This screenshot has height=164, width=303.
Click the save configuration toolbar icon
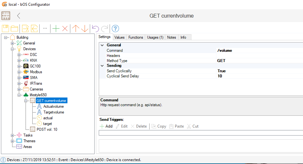click(5, 28)
